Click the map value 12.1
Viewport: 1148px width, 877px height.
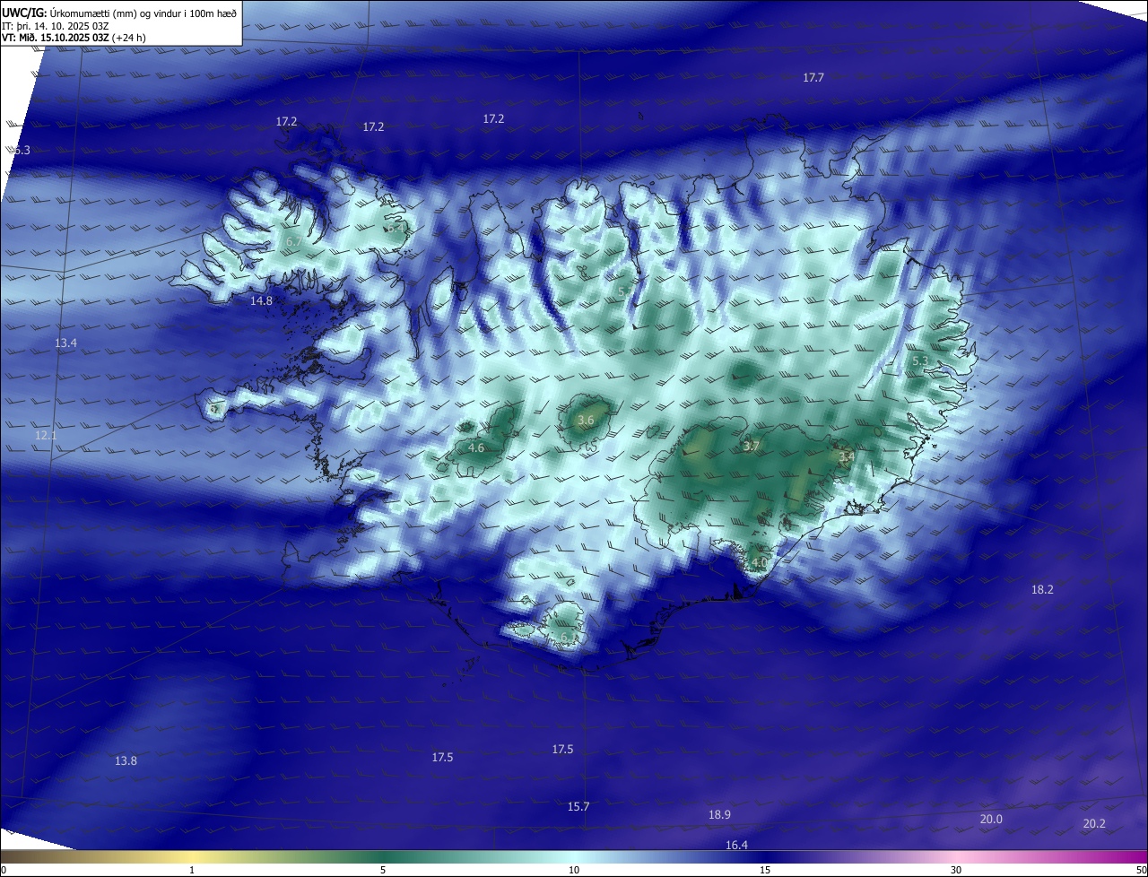pyautogui.click(x=46, y=436)
